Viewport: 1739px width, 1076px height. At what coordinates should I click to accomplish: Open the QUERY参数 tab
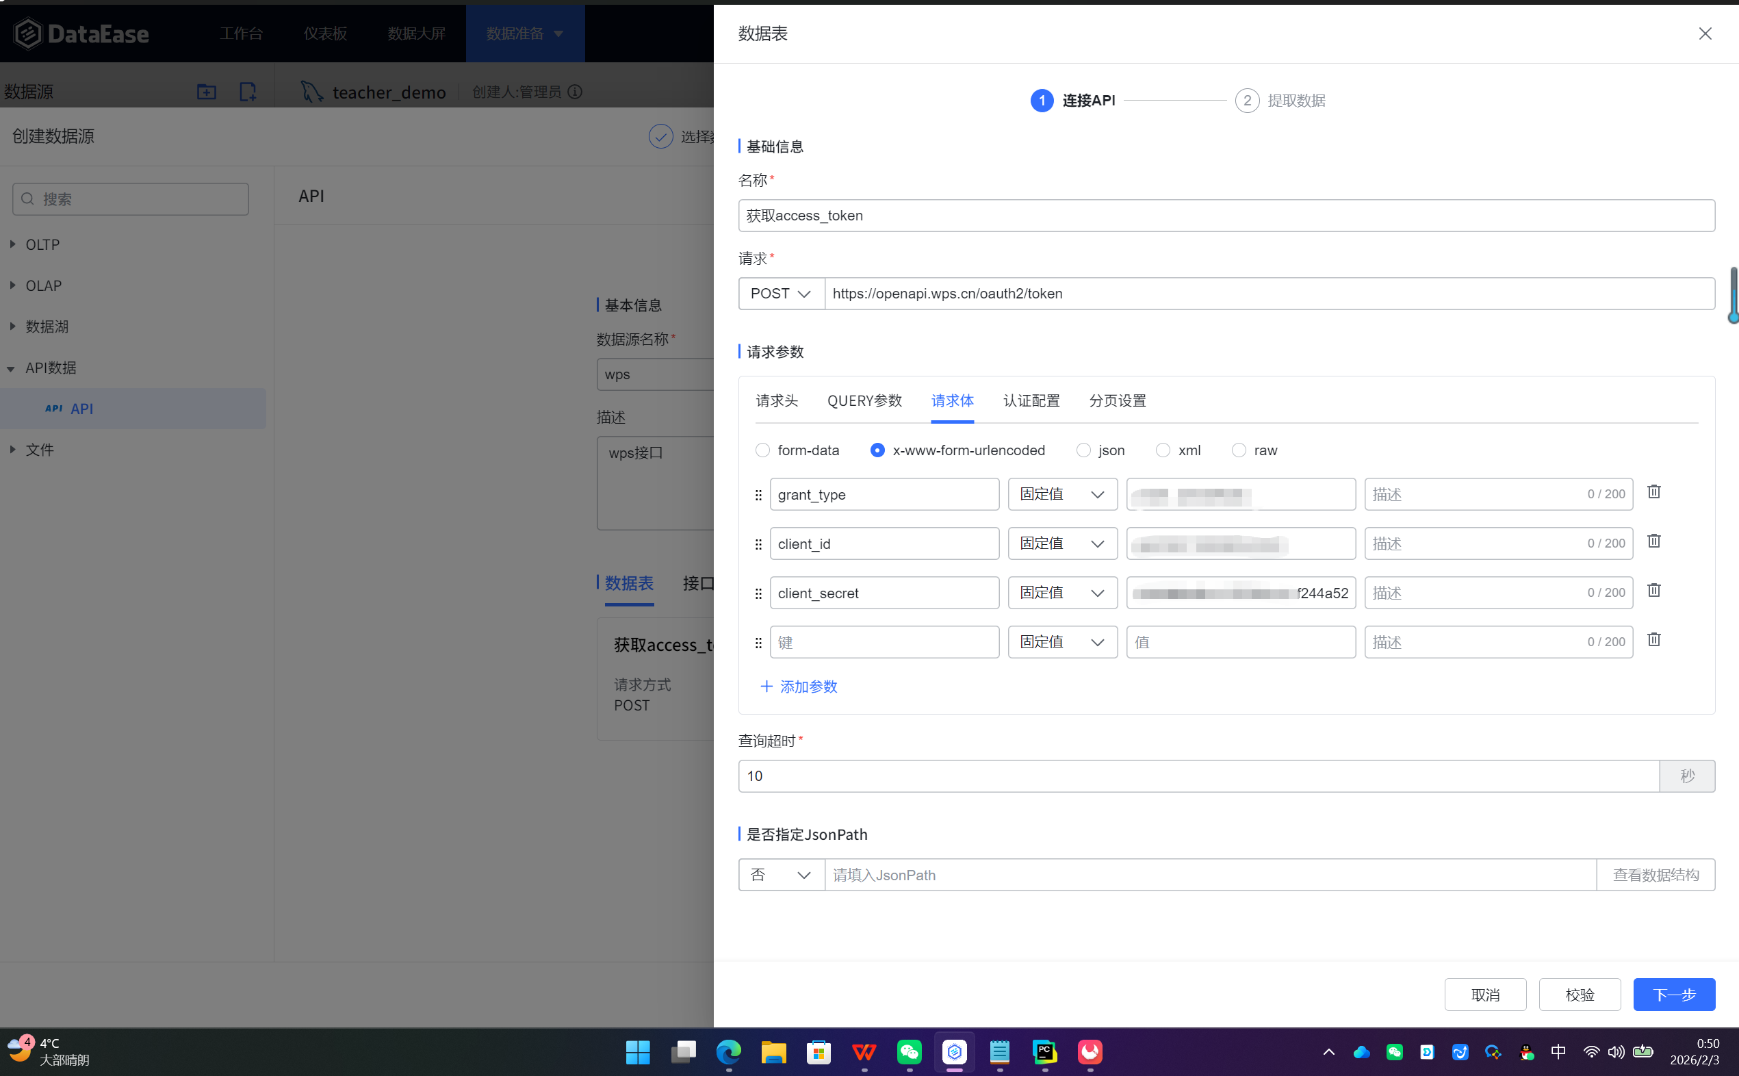[x=864, y=400]
